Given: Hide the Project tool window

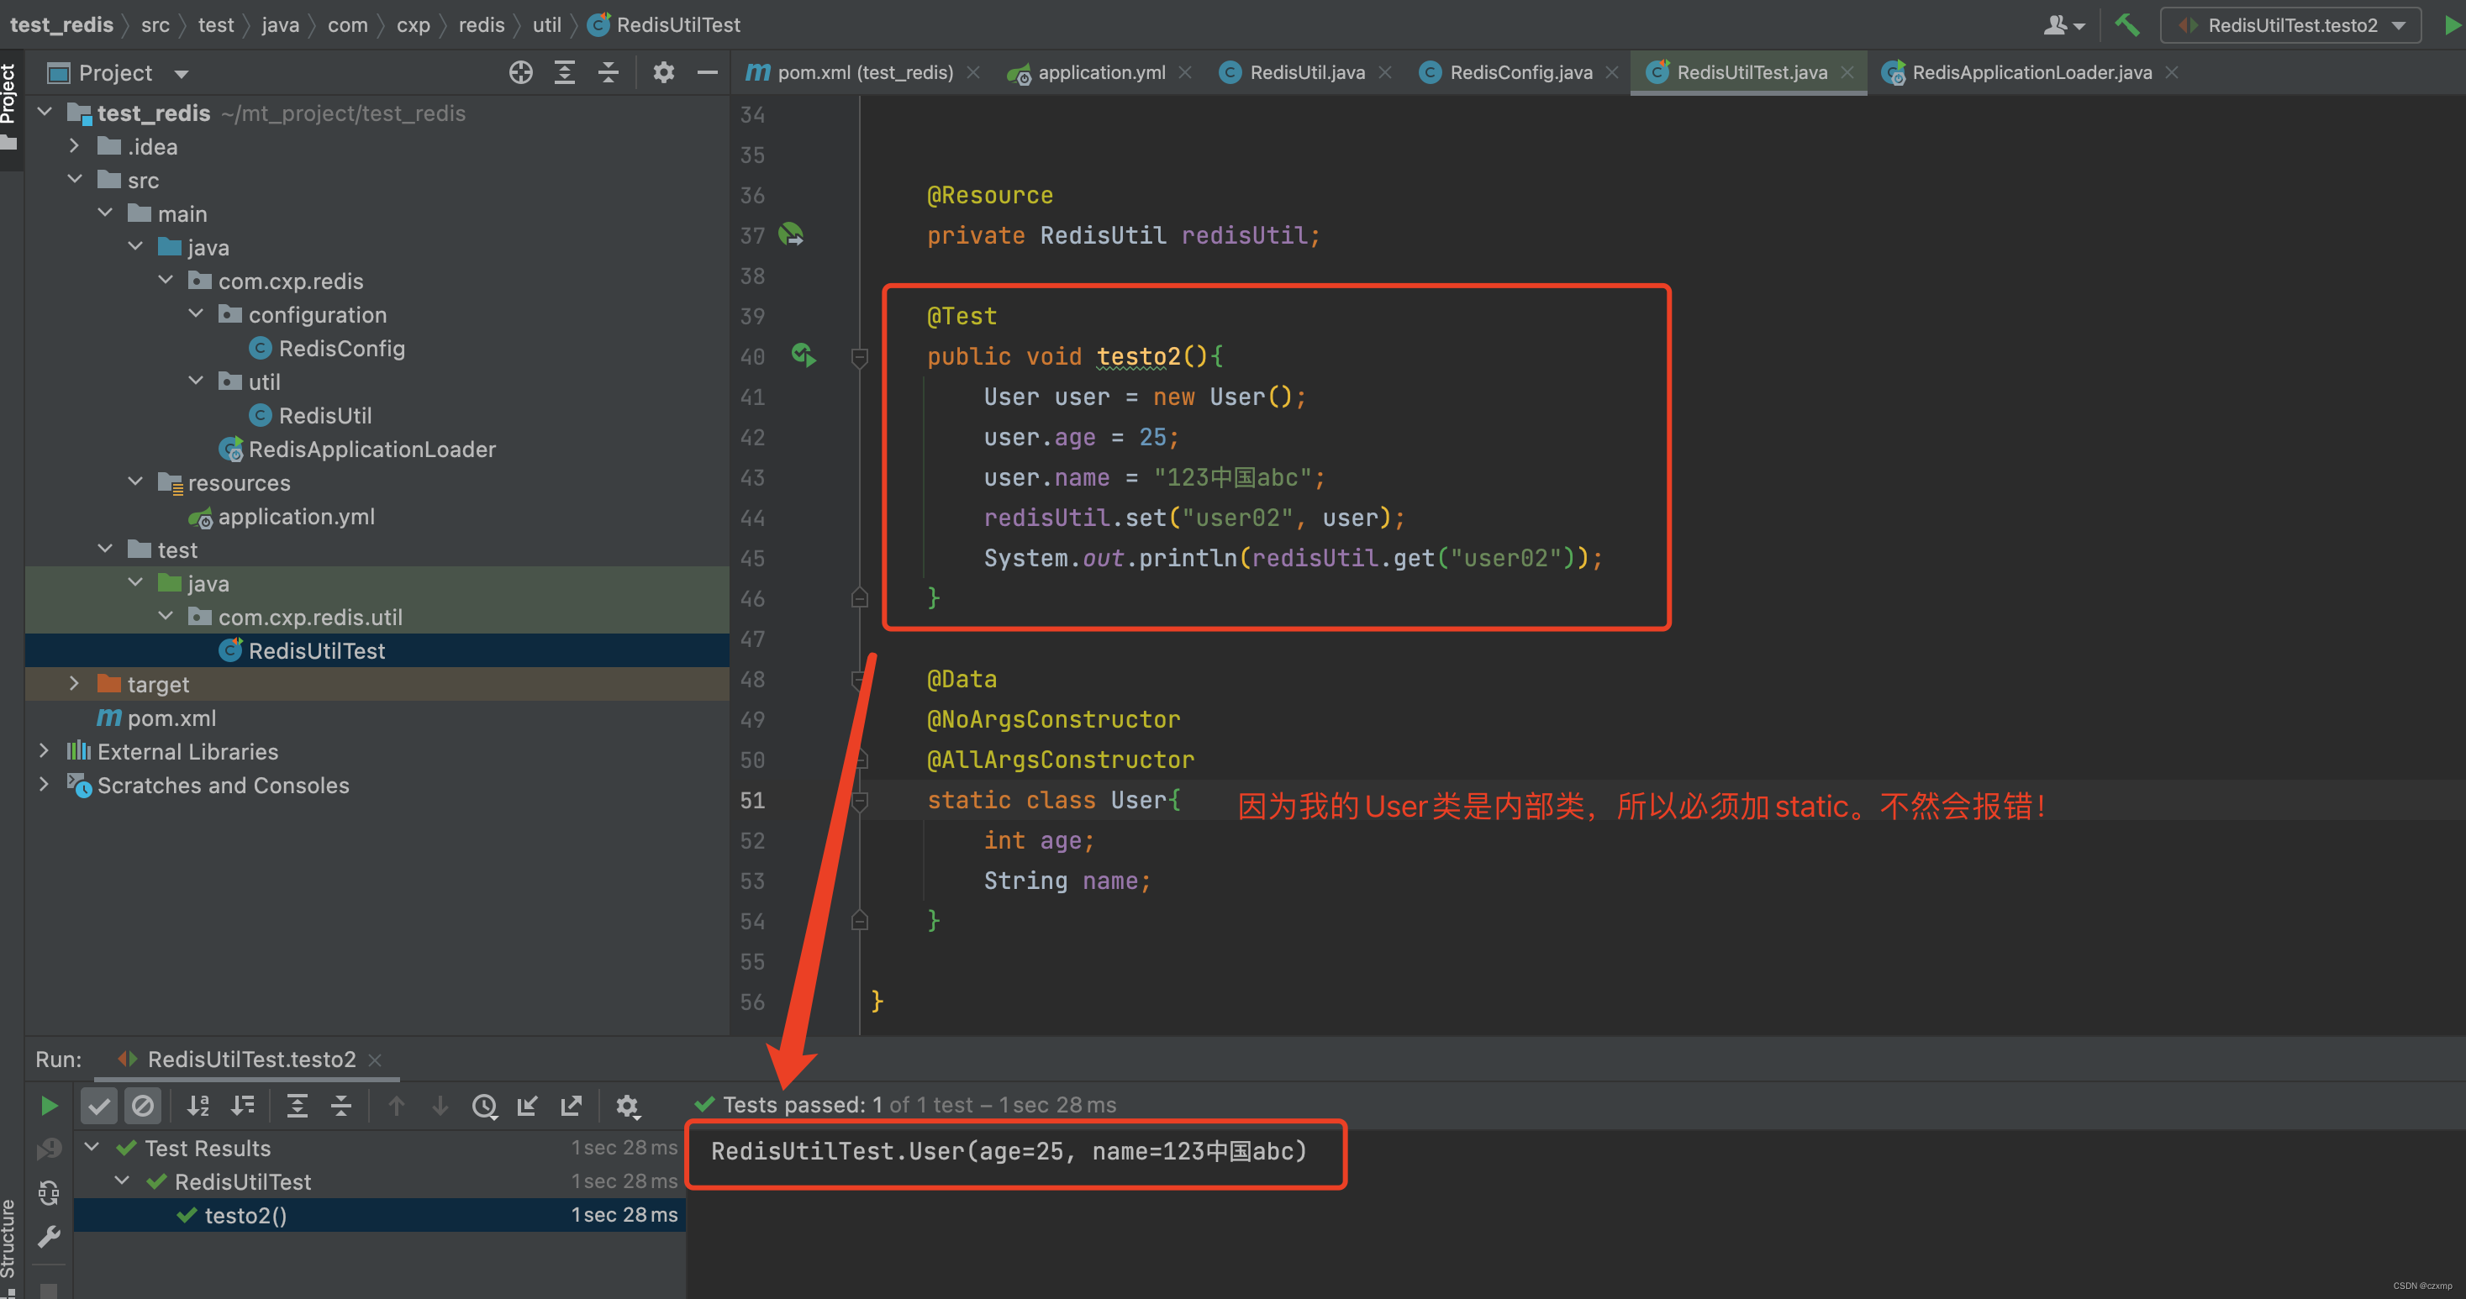Looking at the screenshot, I should [x=708, y=73].
